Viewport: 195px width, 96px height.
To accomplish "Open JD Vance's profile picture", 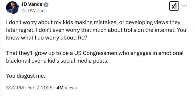I will pos(12,8).
